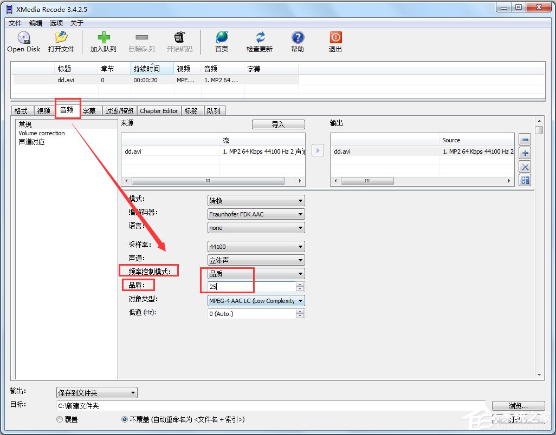This screenshot has width=556, height=435.
Task: Switch to the 视频 tab
Action: [x=43, y=110]
